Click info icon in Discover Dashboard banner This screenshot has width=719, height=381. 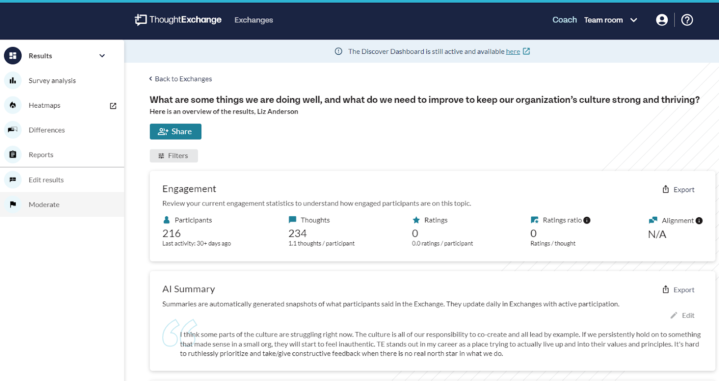tap(338, 51)
